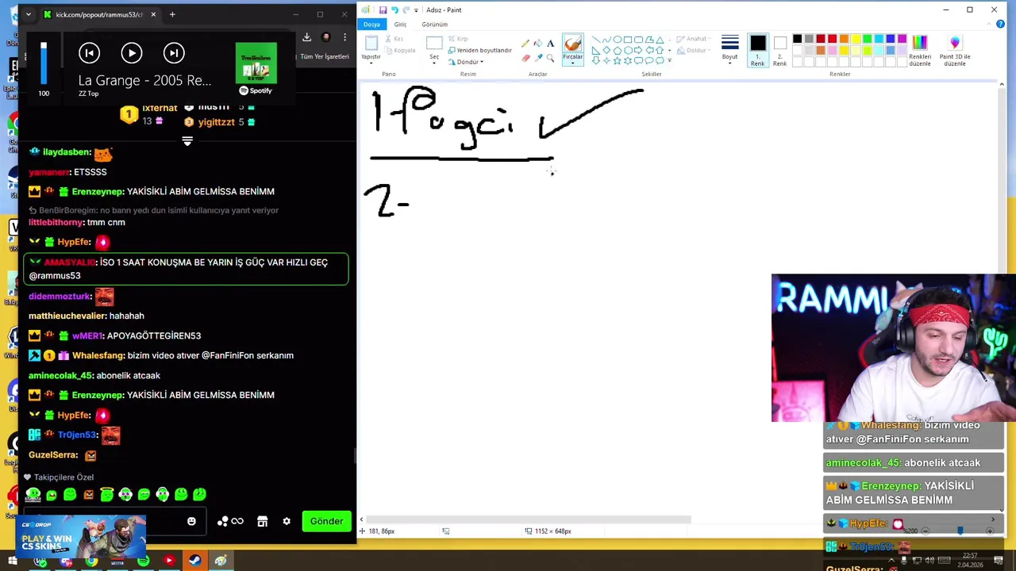This screenshot has width=1016, height=571.
Task: Pick the red color swatch in Paint
Action: click(832, 39)
